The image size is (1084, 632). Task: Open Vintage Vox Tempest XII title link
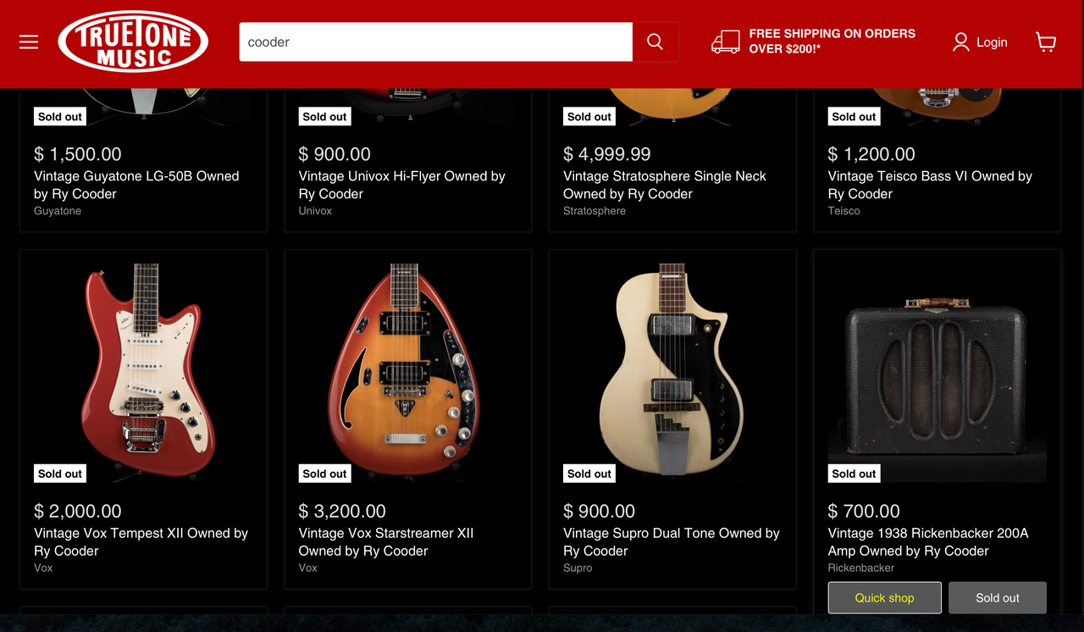[x=141, y=542]
